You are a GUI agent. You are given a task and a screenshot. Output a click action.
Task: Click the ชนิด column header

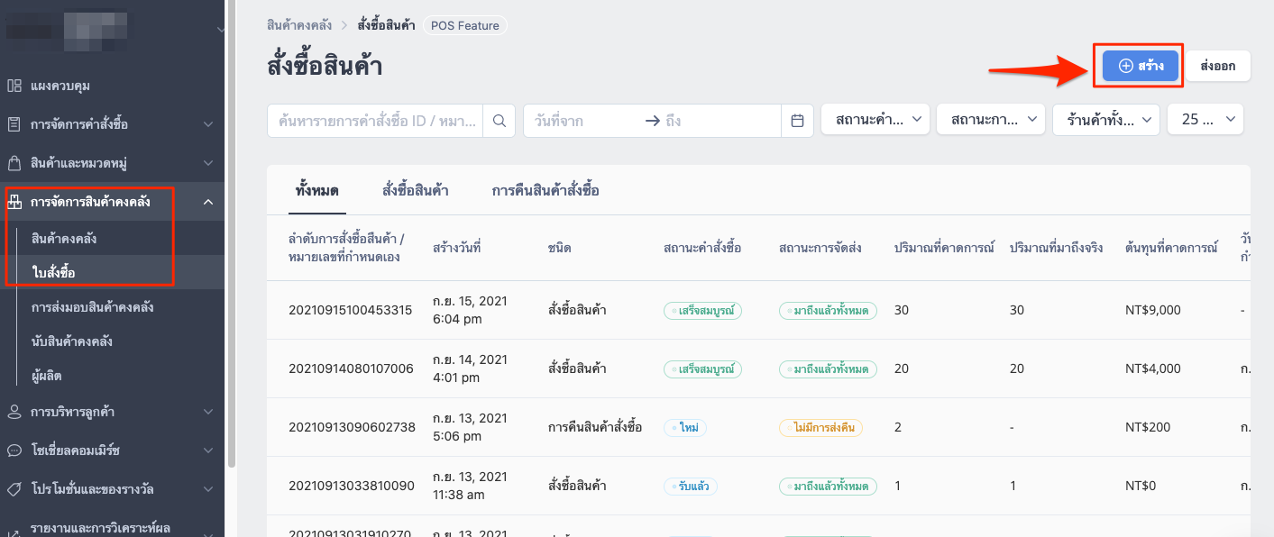coord(560,247)
